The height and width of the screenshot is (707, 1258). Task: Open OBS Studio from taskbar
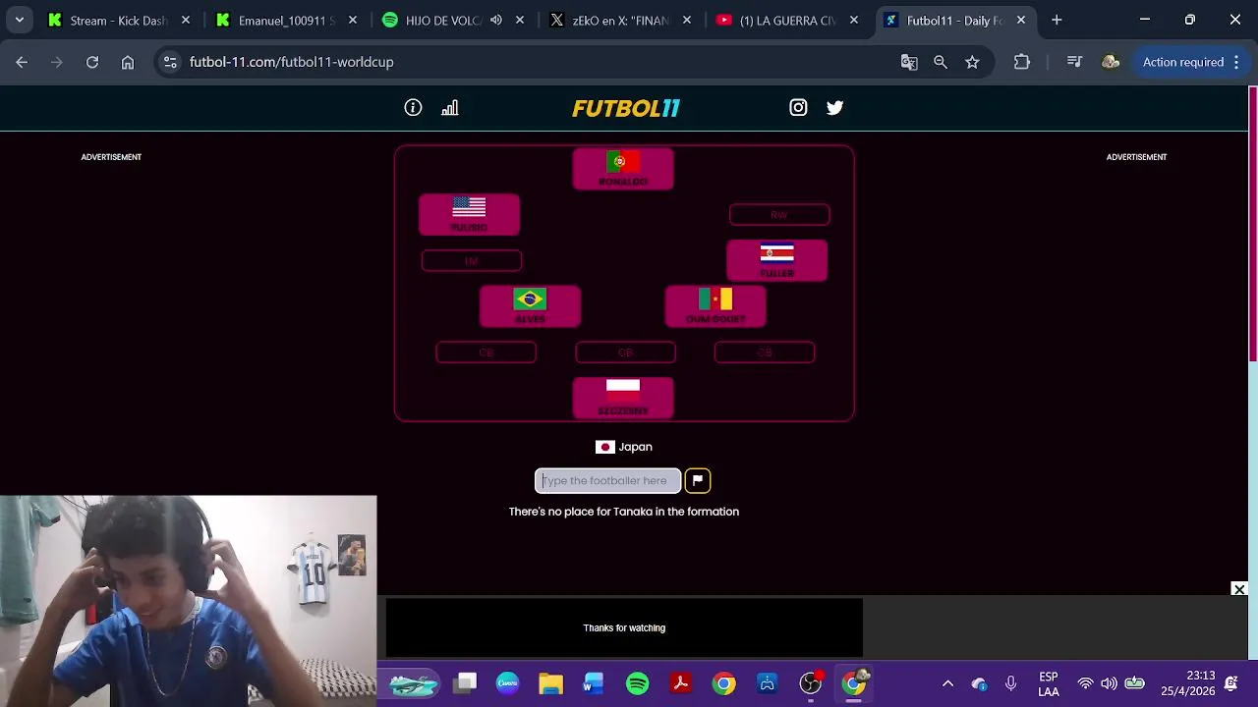810,683
